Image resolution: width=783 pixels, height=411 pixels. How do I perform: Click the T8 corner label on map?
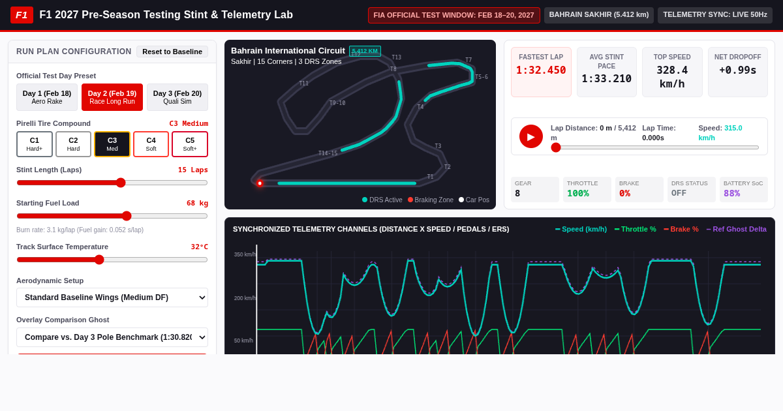393,69
